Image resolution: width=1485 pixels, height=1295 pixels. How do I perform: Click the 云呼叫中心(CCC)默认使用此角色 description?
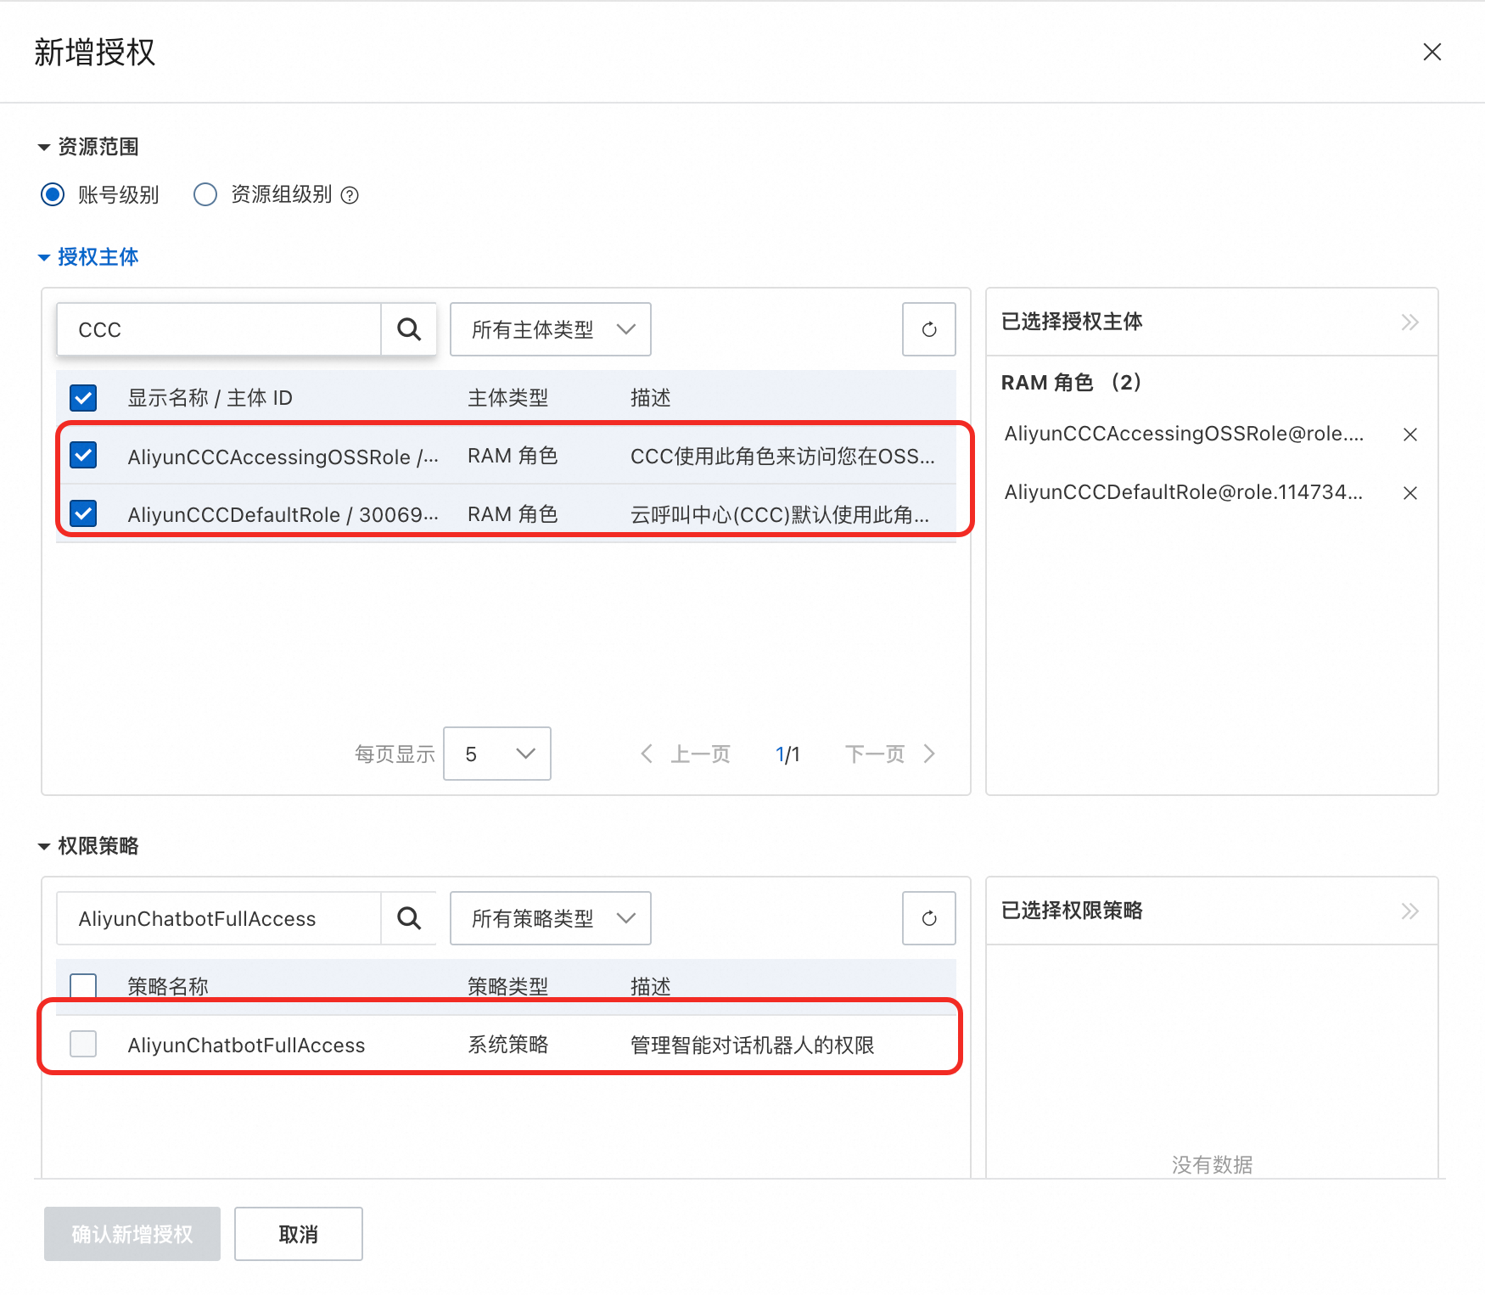780,515
